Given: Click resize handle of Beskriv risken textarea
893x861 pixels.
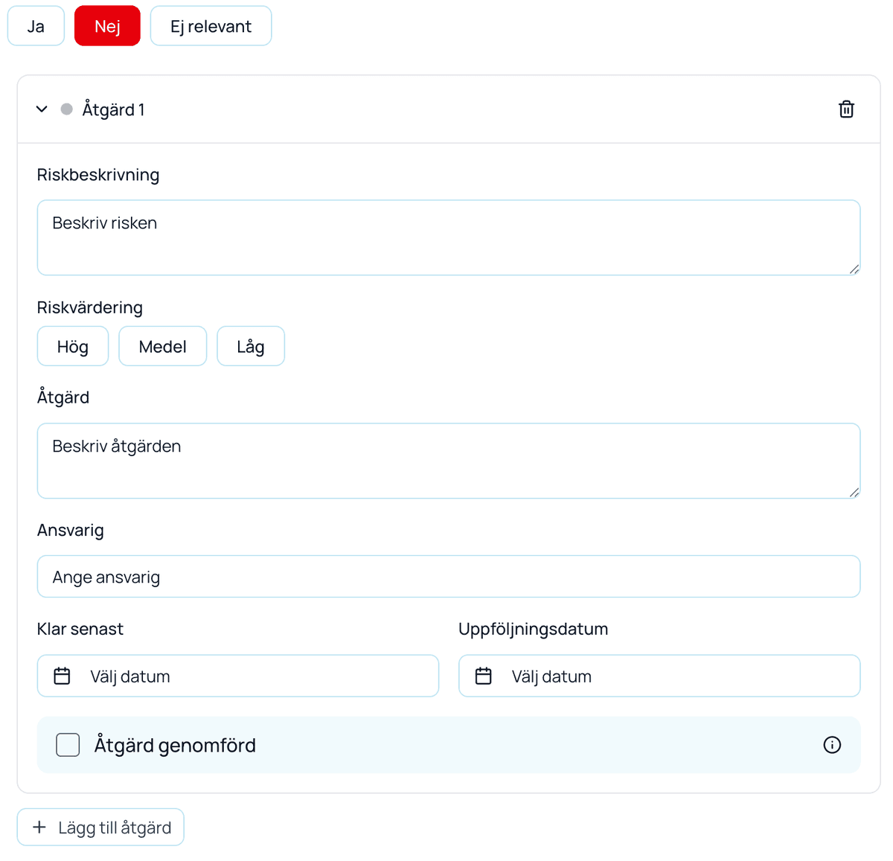Looking at the screenshot, I should [854, 269].
